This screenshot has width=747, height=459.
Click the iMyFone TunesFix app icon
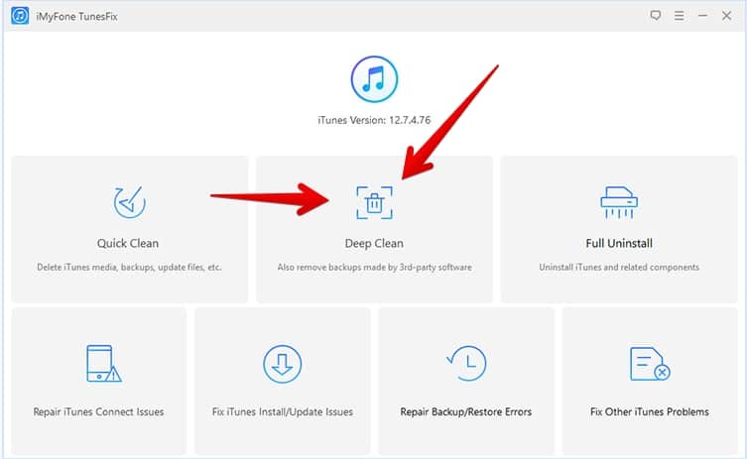coord(20,16)
